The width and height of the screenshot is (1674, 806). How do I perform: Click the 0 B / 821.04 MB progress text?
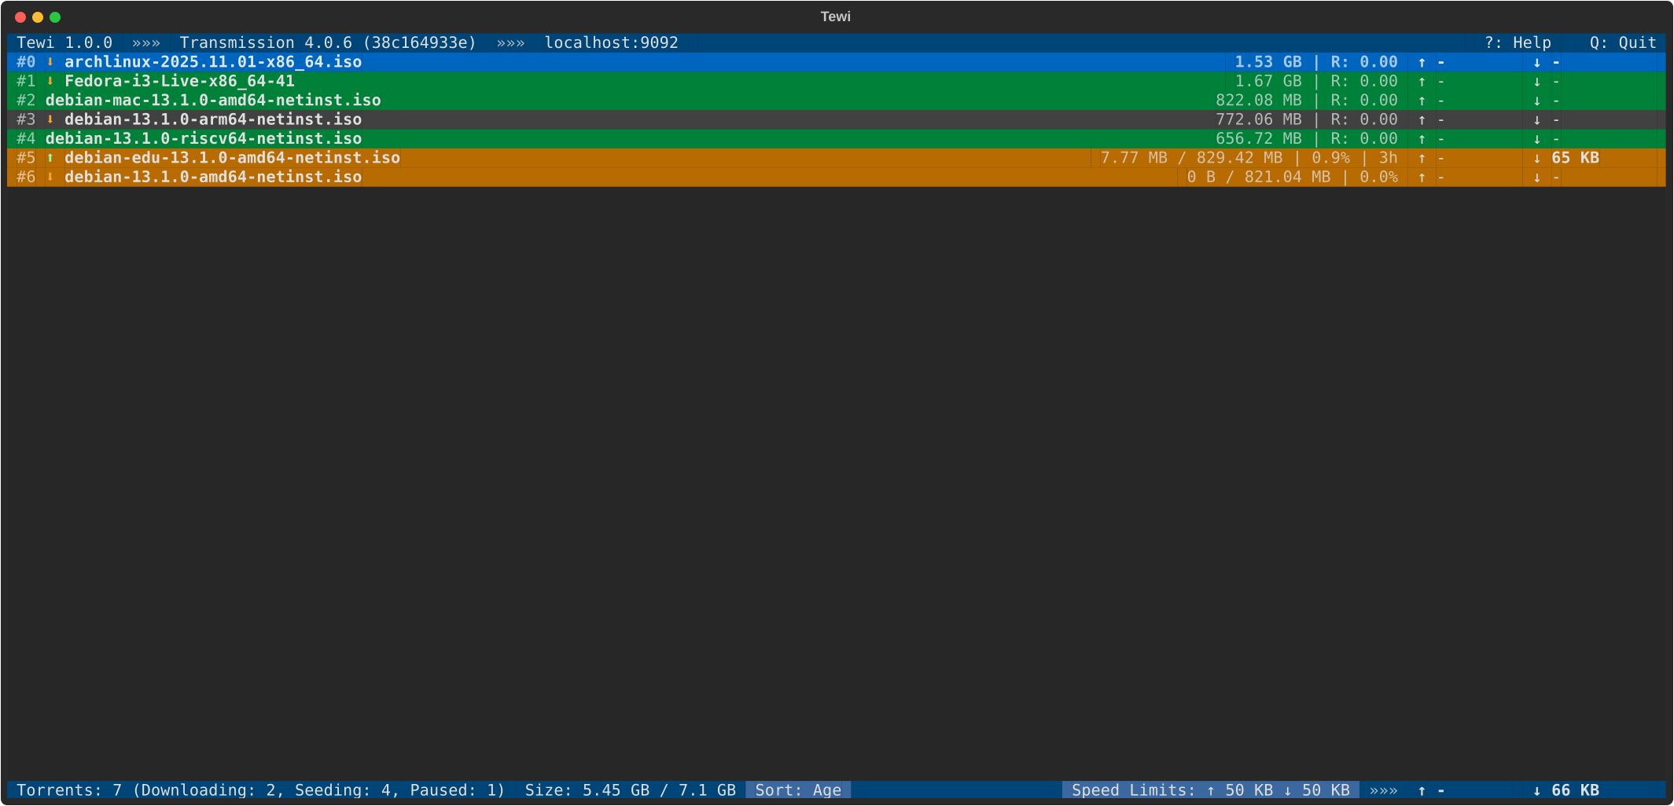coord(1259,177)
